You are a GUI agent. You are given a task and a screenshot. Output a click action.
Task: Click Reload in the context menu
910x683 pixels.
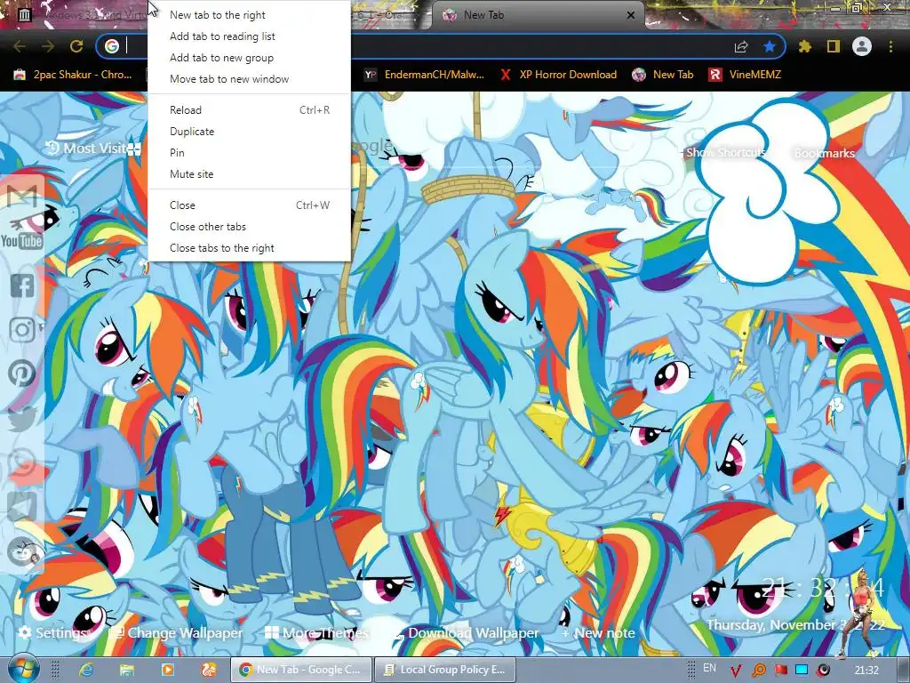[x=249, y=109]
